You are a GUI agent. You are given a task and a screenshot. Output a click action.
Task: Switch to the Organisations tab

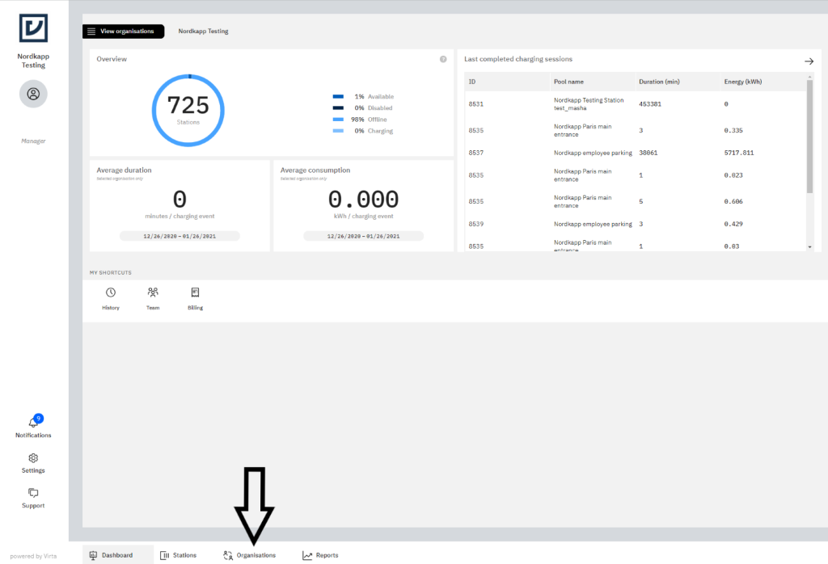pos(250,555)
